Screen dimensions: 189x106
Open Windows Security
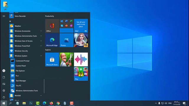point(26,51)
